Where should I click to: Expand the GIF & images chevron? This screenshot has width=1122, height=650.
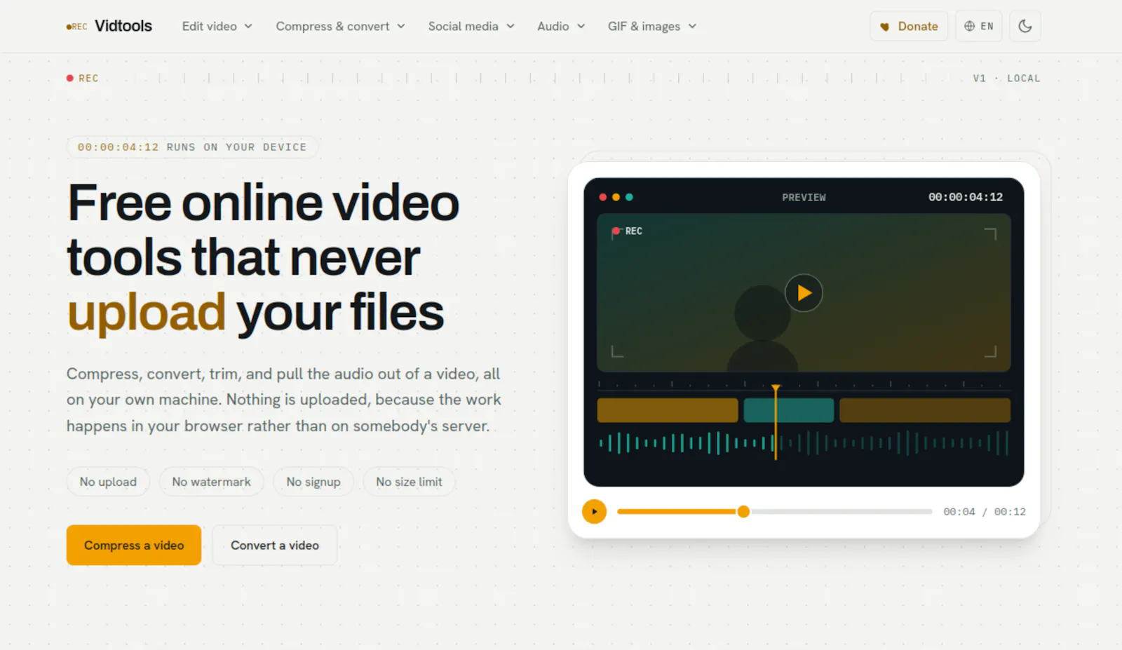(692, 26)
